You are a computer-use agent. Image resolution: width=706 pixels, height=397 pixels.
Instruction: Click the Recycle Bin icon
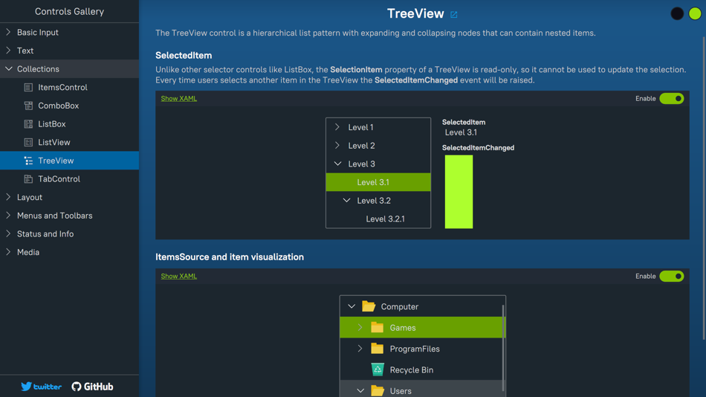point(378,369)
